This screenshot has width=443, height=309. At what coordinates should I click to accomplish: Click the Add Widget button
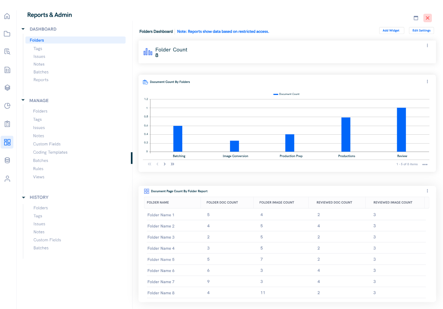click(391, 31)
